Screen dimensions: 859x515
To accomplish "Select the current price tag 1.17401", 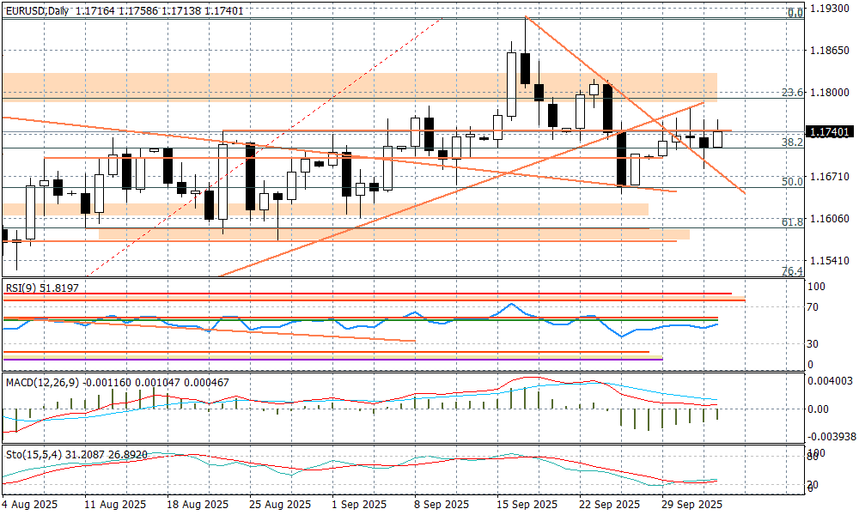I will click(830, 132).
